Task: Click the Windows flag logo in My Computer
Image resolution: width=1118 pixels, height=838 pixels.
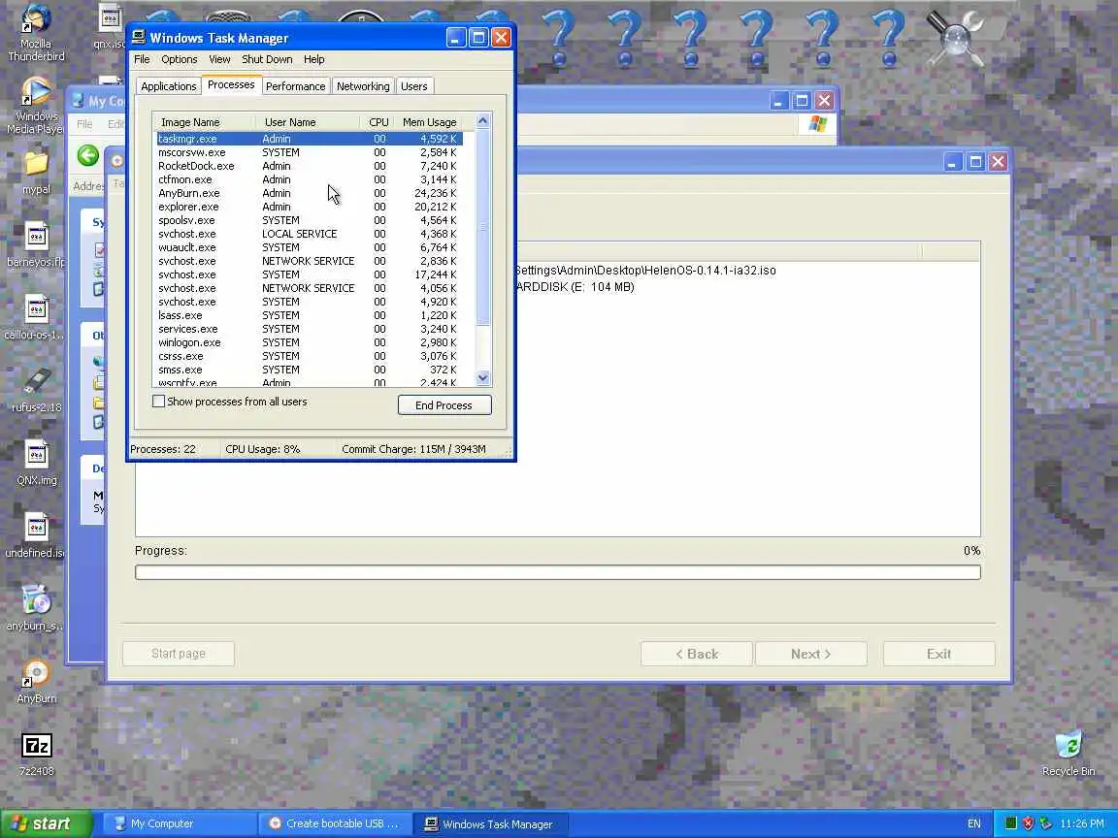Action: pyautogui.click(x=818, y=124)
